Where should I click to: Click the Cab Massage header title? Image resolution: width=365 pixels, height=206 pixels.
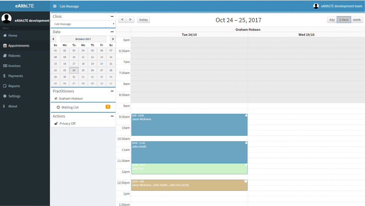[69, 6]
